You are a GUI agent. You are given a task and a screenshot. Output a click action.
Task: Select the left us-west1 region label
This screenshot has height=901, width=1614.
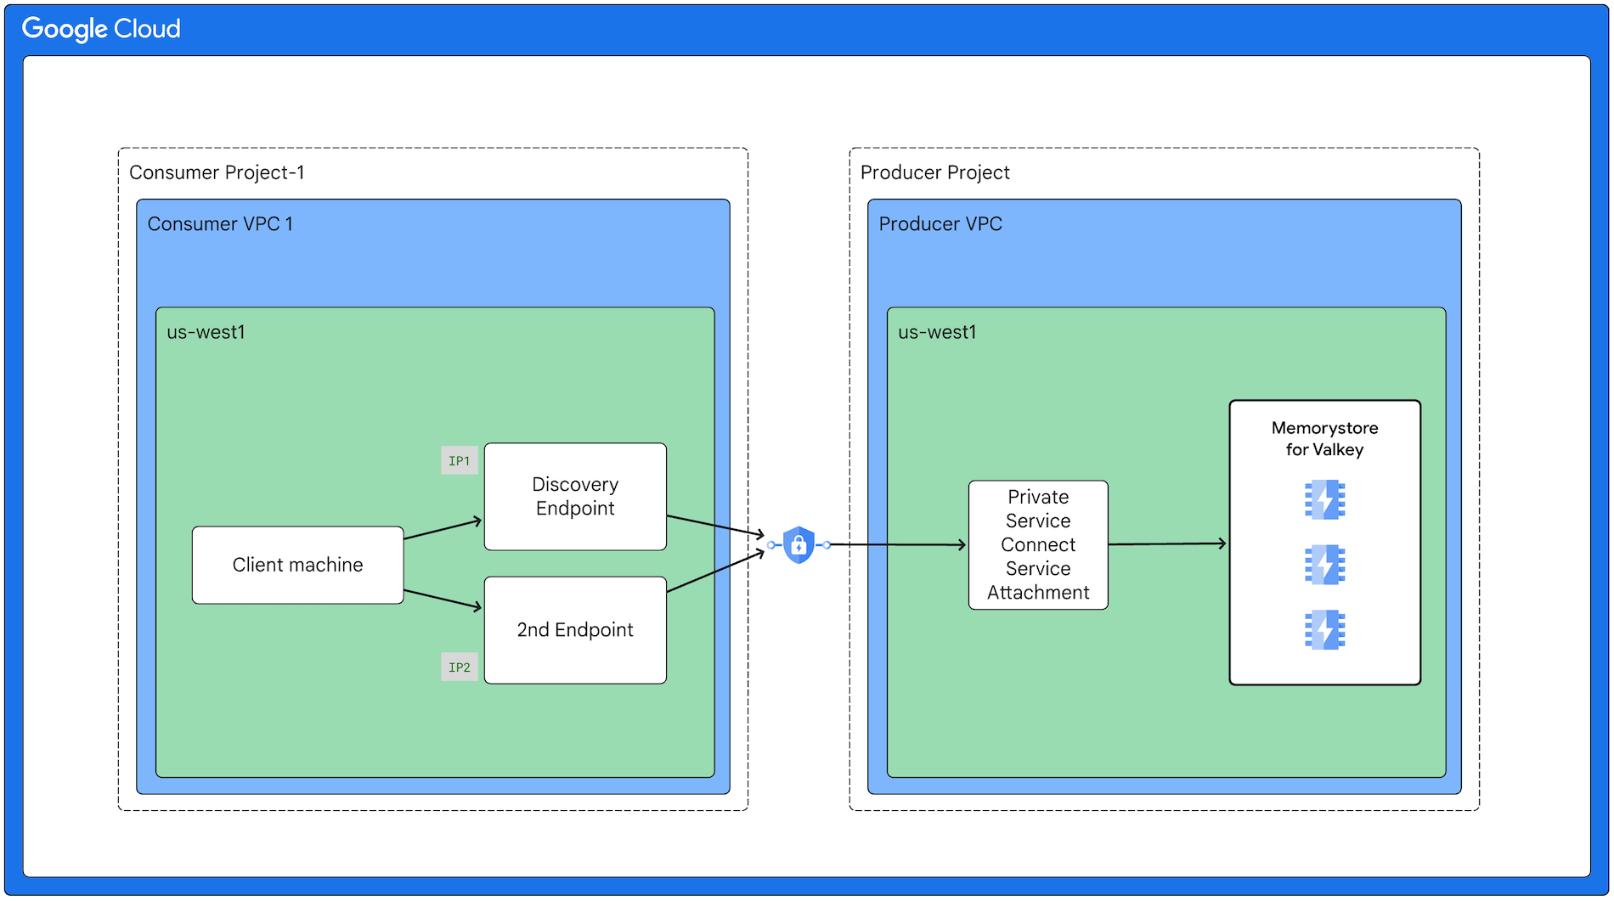[206, 332]
